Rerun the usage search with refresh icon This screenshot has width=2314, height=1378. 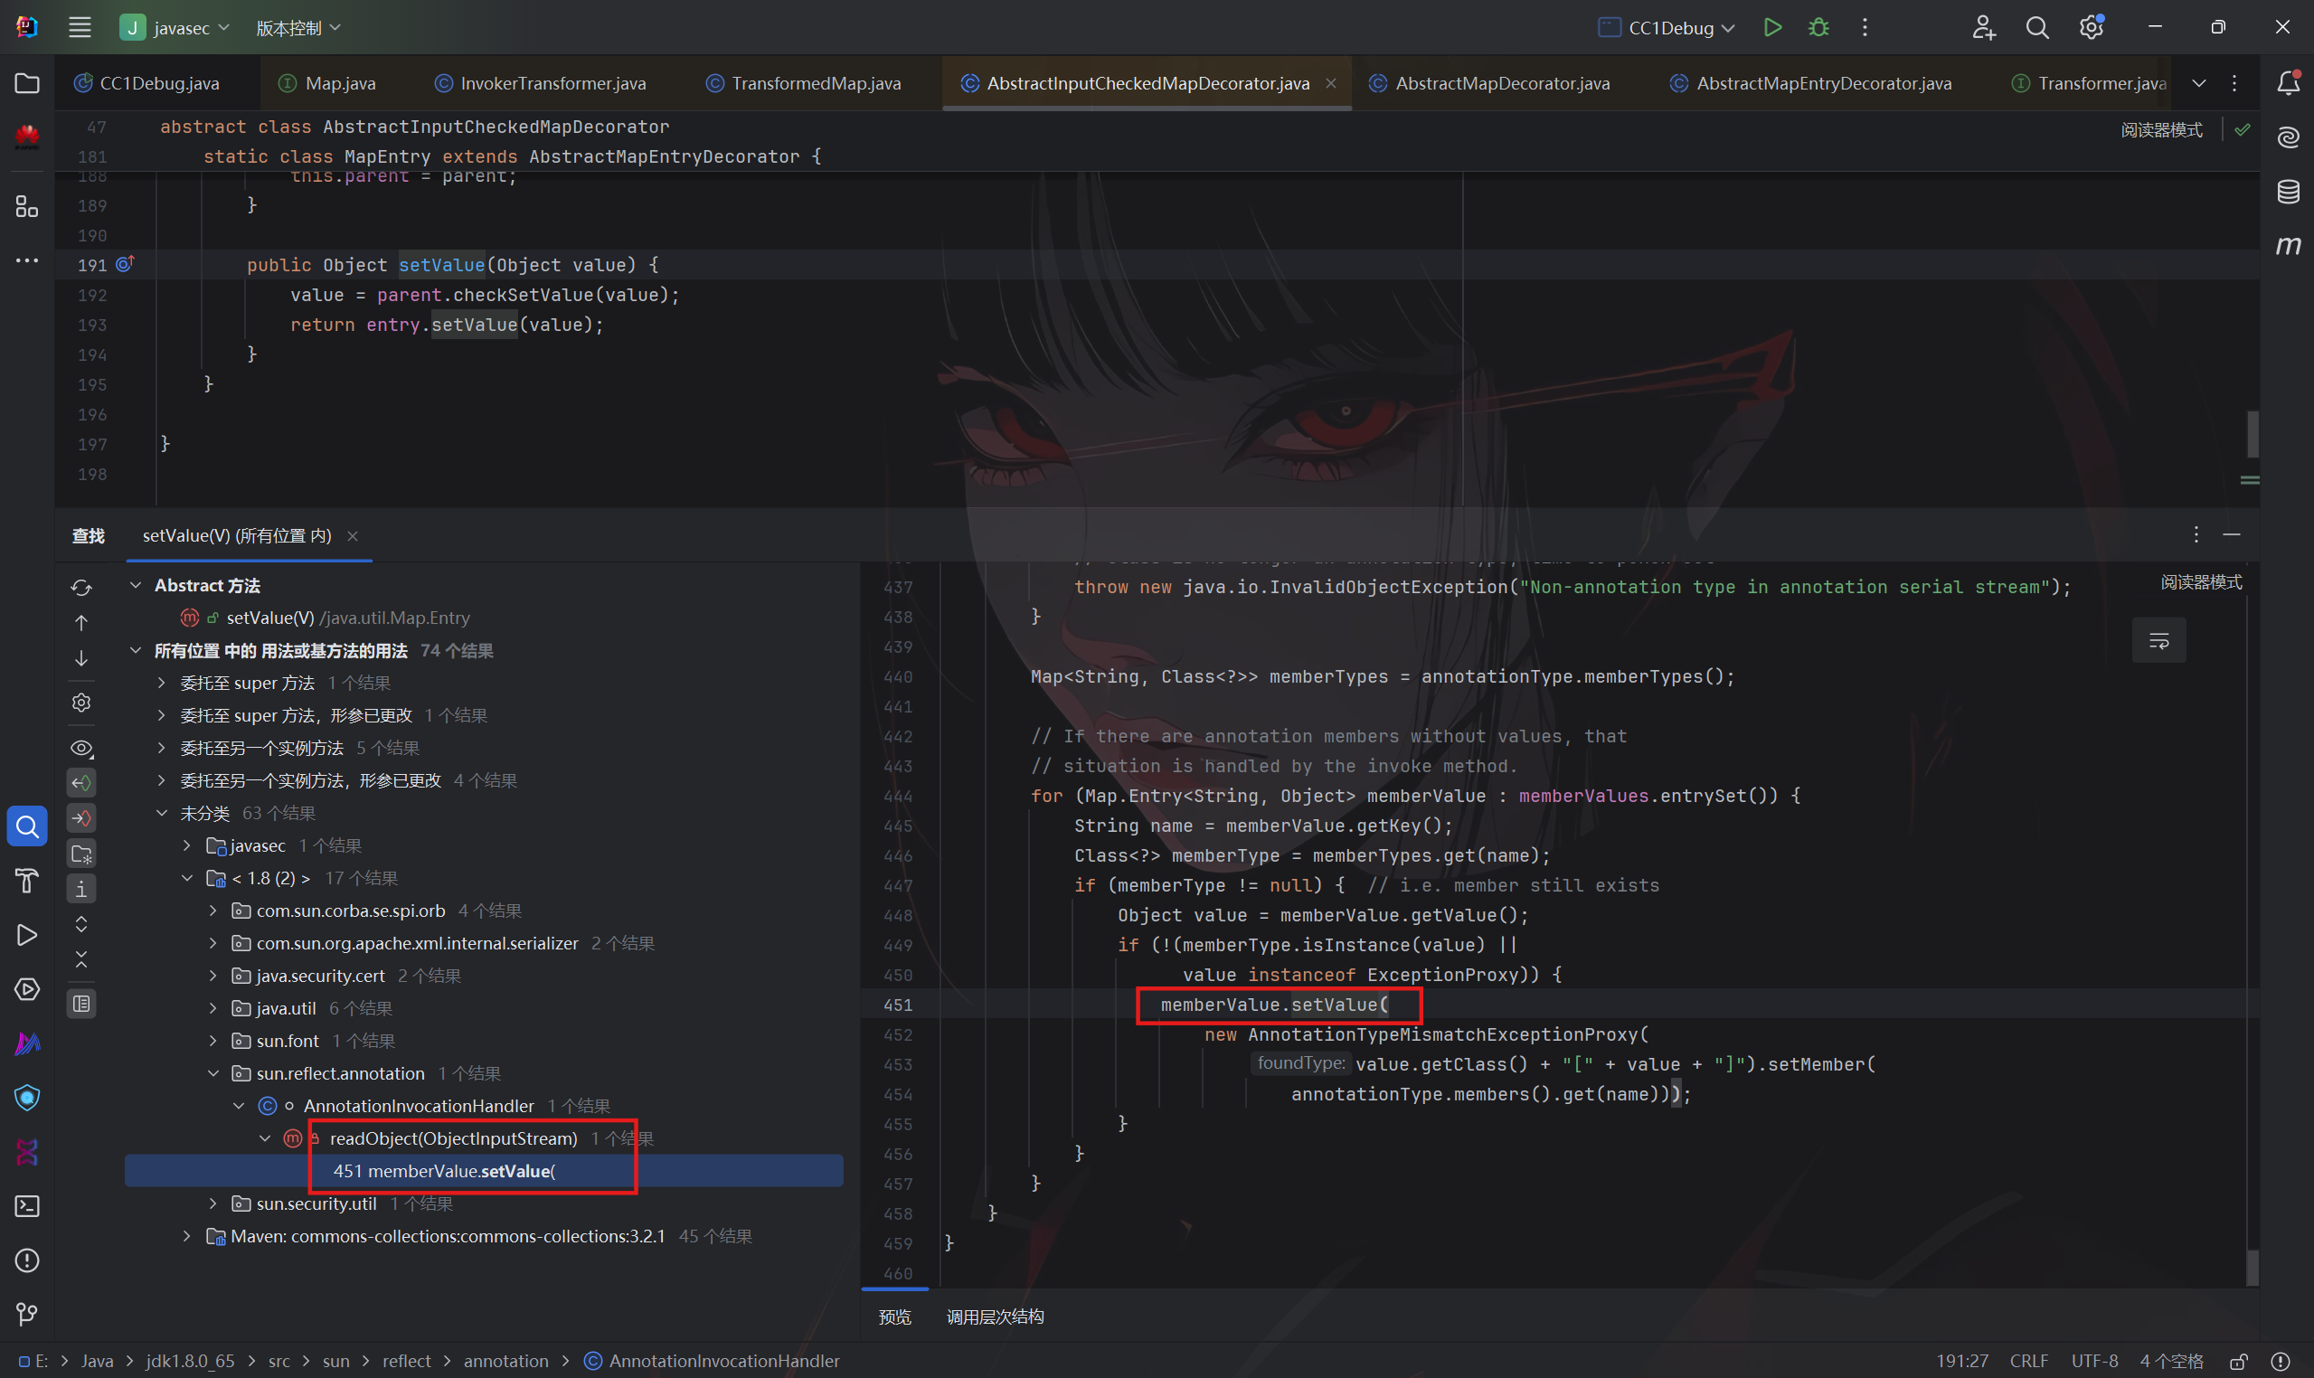[x=81, y=588]
